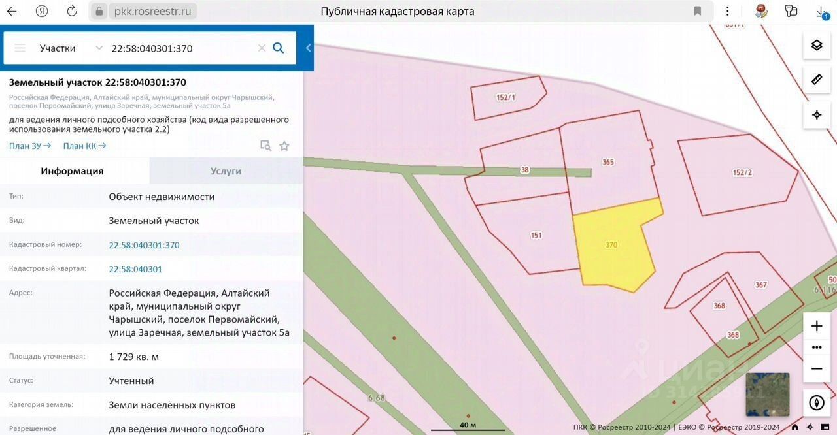The width and height of the screenshot is (837, 435).
Task: Open cadastral quarter link 22:58:040301
Action: point(135,269)
